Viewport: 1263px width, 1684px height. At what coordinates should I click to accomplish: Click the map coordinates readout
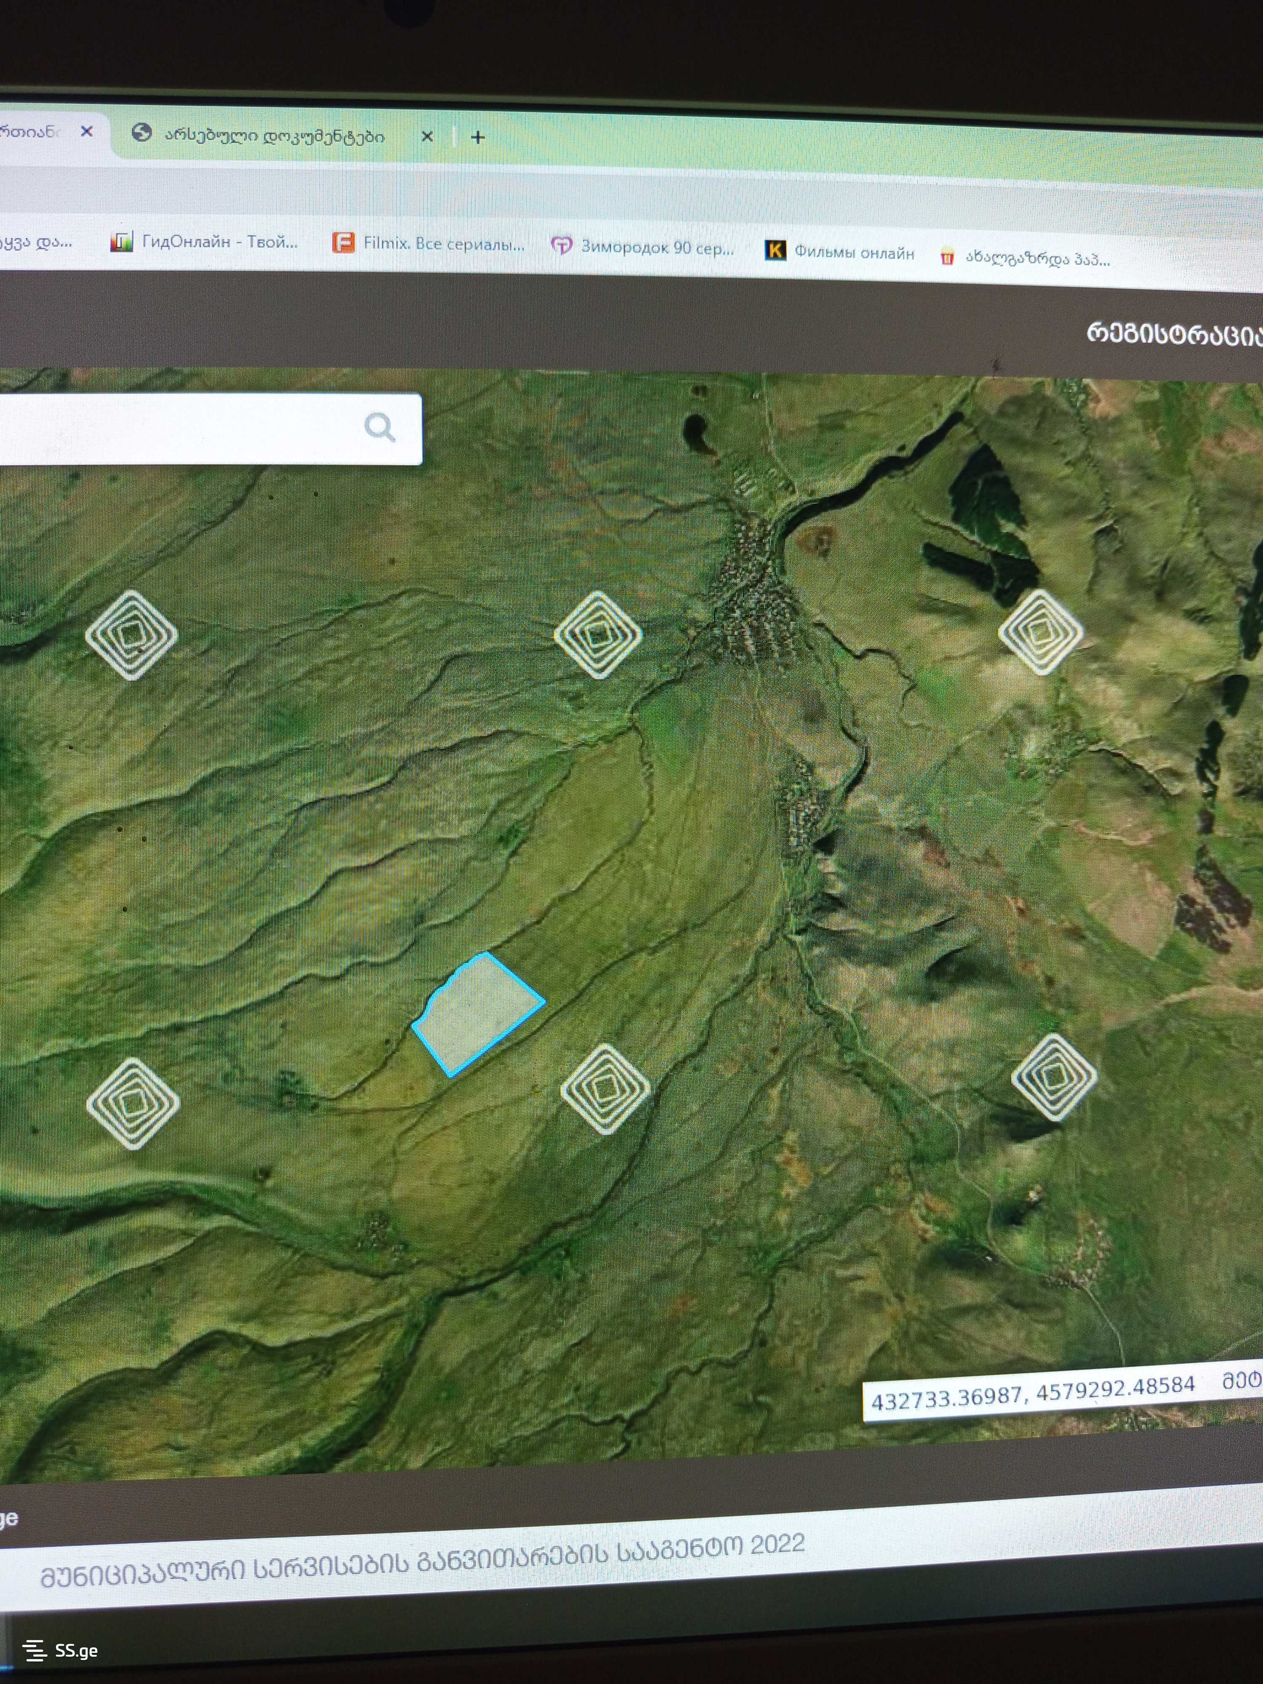[1032, 1393]
